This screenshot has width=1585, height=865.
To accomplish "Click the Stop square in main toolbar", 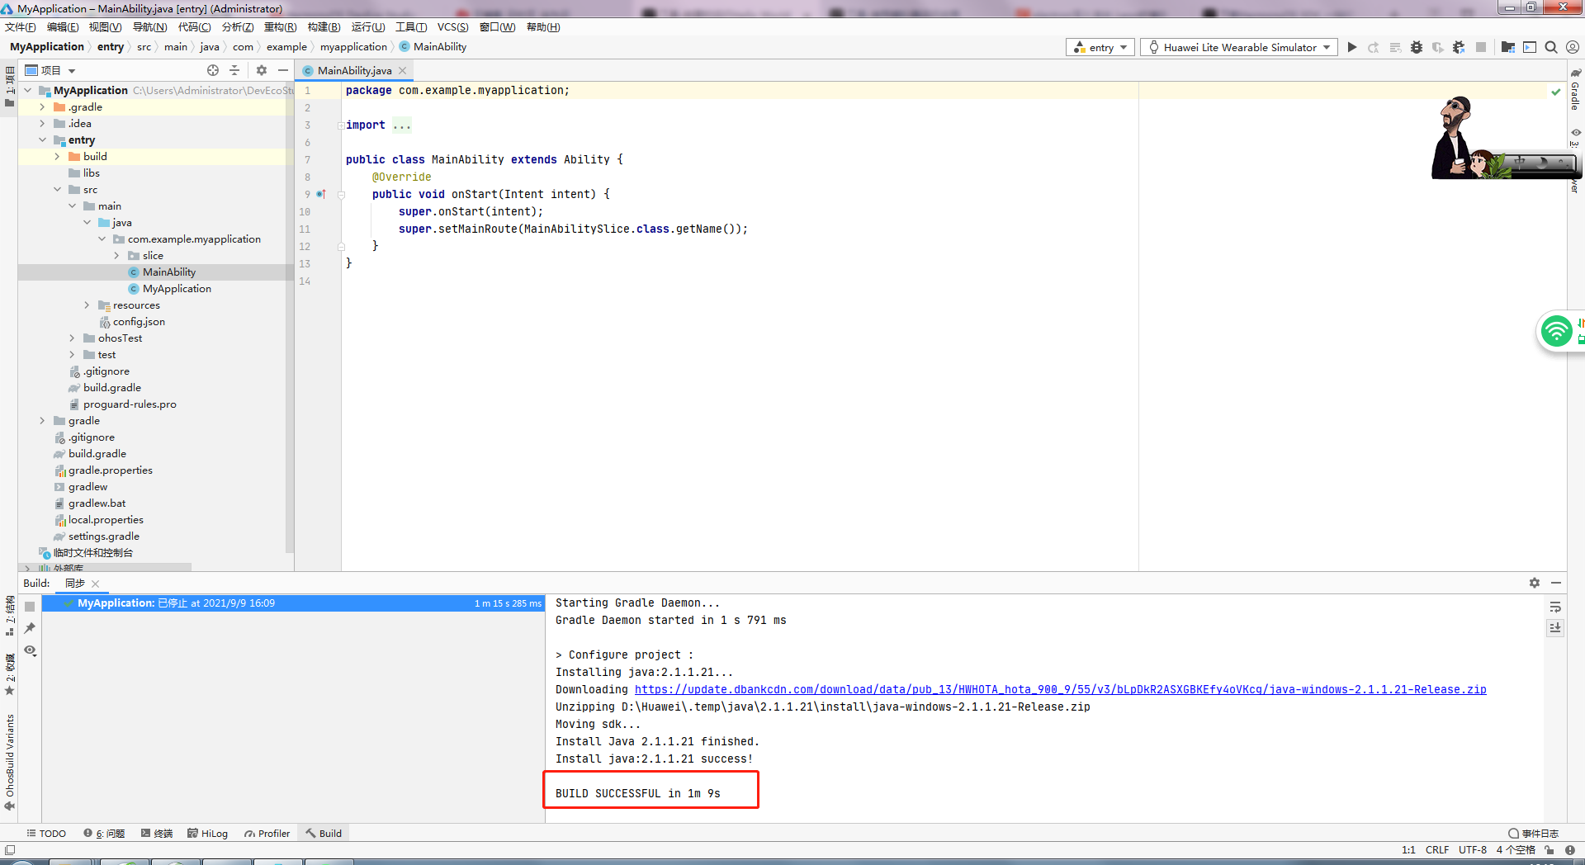I will tap(1481, 47).
